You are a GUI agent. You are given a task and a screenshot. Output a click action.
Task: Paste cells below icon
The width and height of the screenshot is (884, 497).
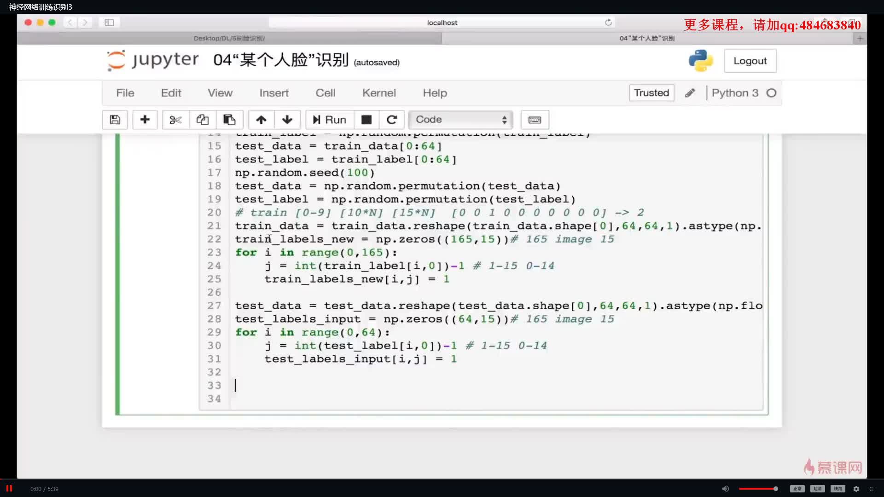pos(229,120)
